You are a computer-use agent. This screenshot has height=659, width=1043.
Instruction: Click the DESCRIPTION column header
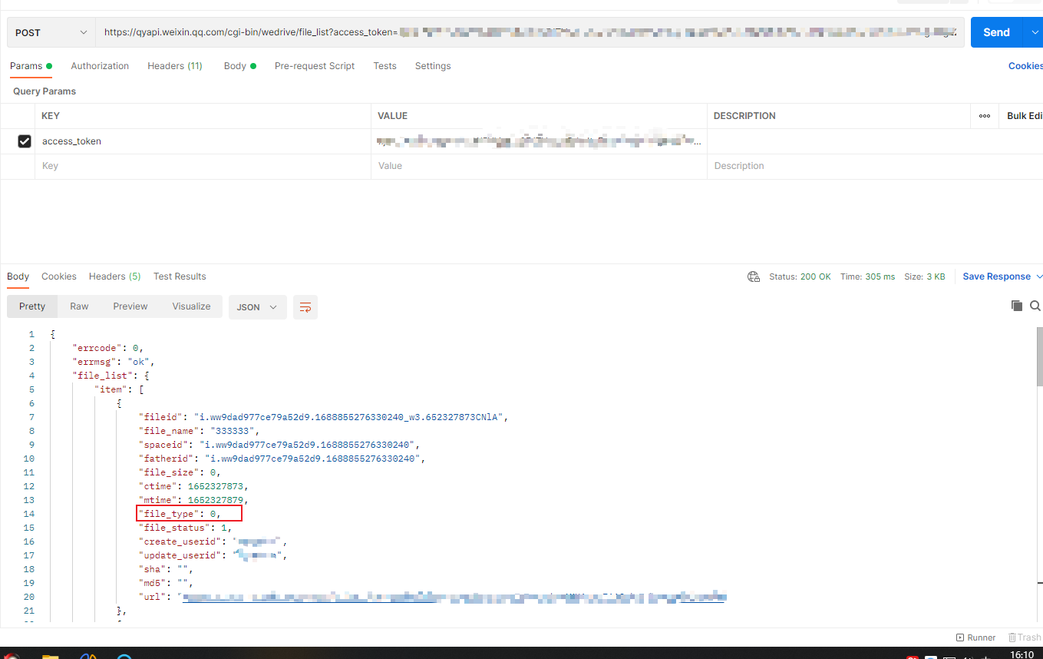(744, 116)
